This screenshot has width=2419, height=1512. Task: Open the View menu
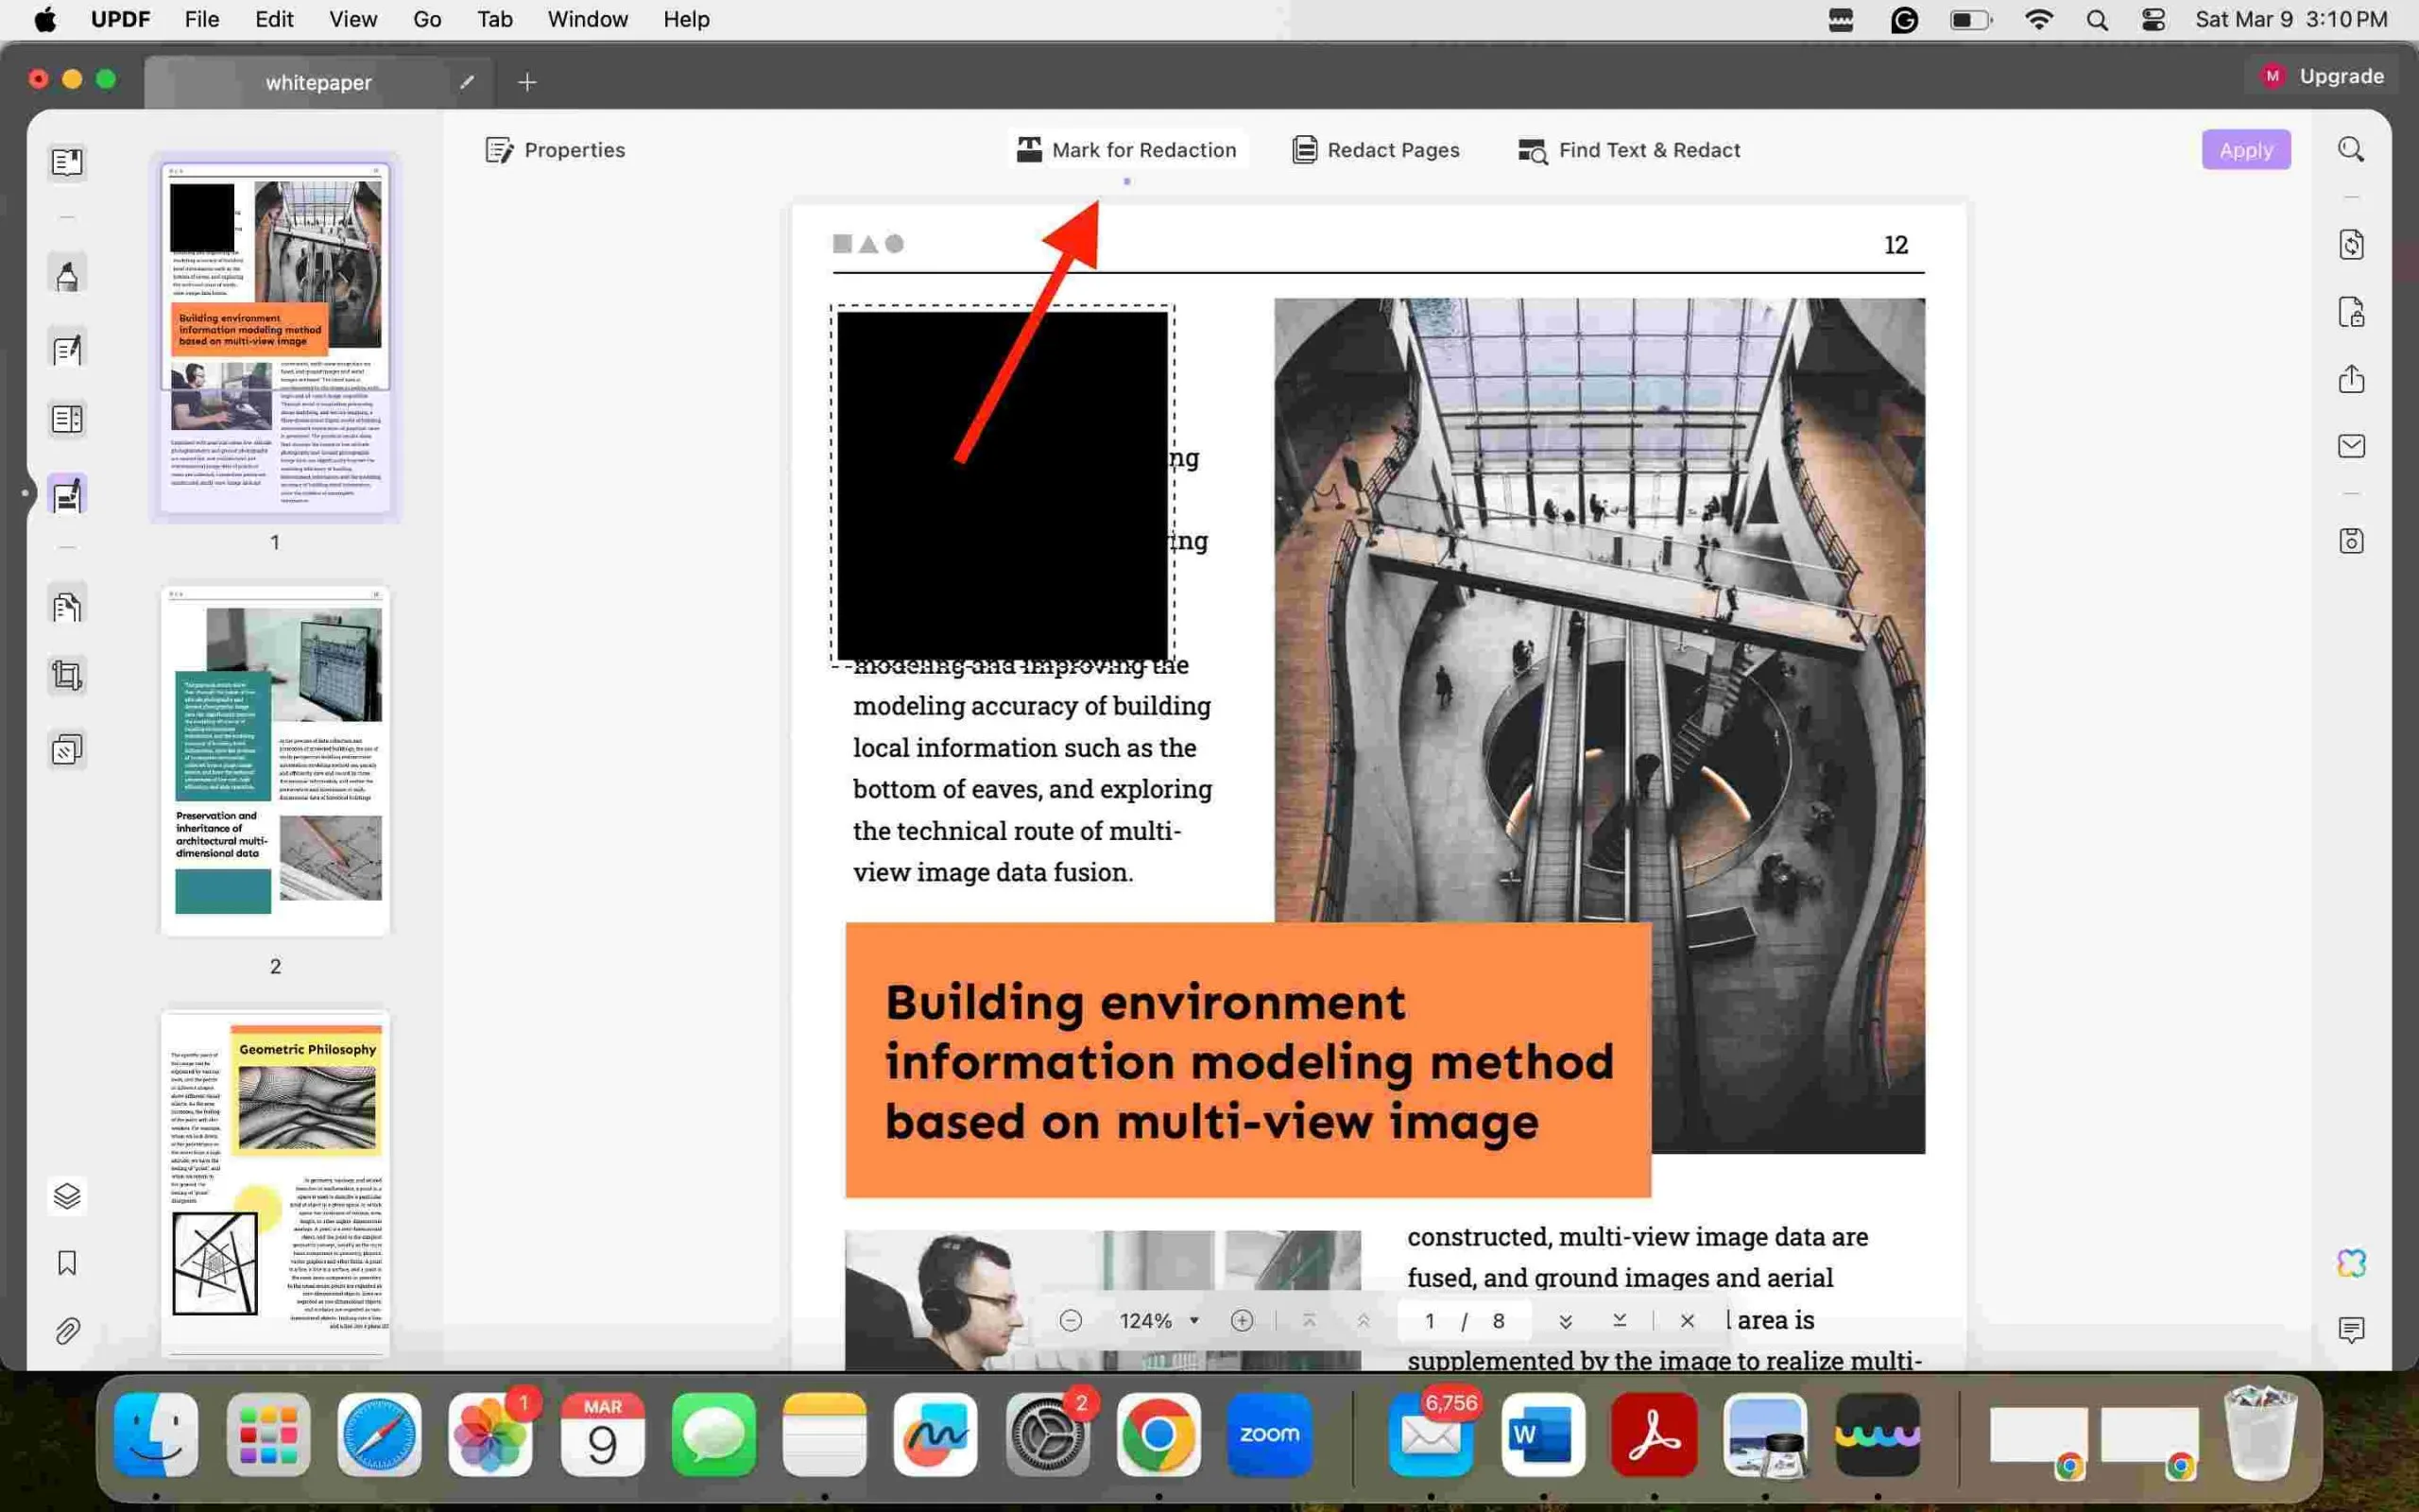350,19
